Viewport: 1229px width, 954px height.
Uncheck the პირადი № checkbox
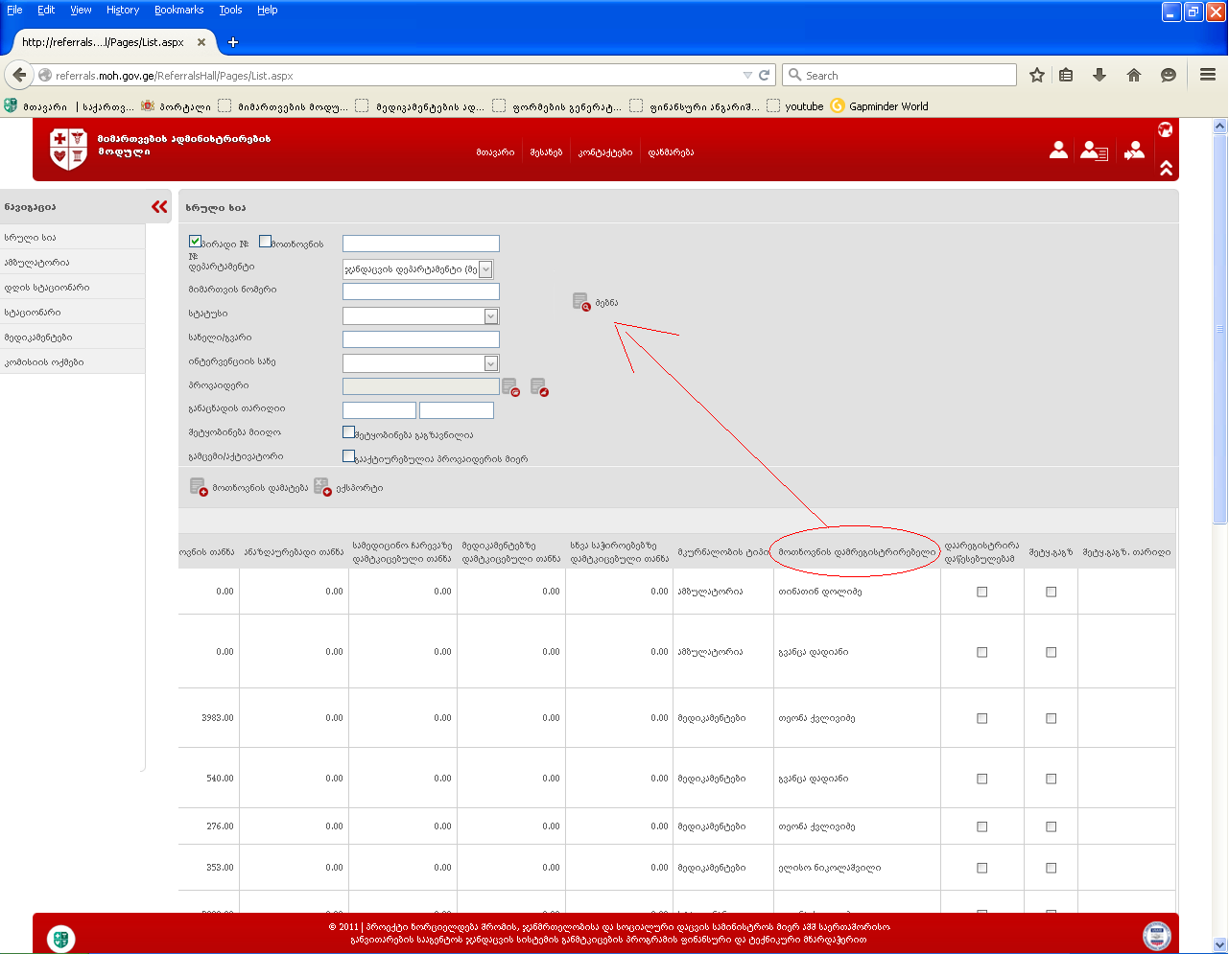195,242
